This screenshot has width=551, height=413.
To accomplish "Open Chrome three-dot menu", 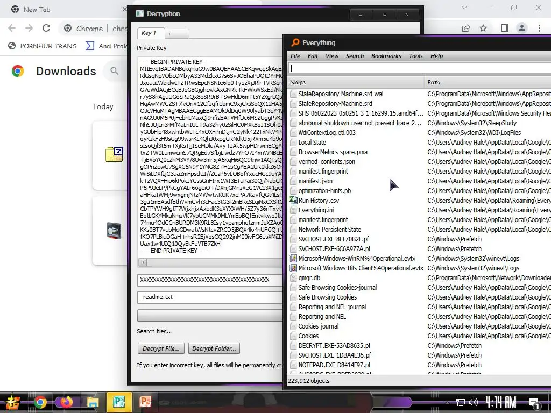I will click(539, 28).
